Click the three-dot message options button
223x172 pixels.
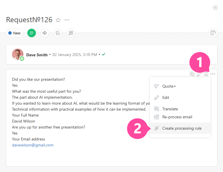click(x=213, y=74)
